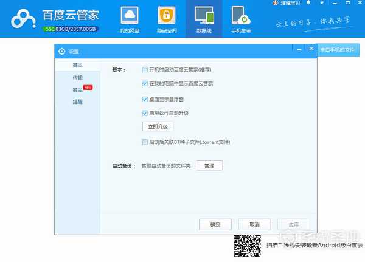Select the 传输 settings category

[77, 77]
